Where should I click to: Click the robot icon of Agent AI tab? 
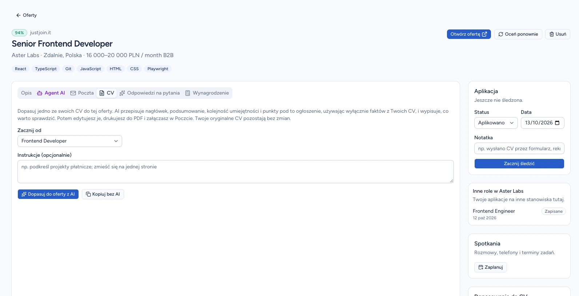40,93
